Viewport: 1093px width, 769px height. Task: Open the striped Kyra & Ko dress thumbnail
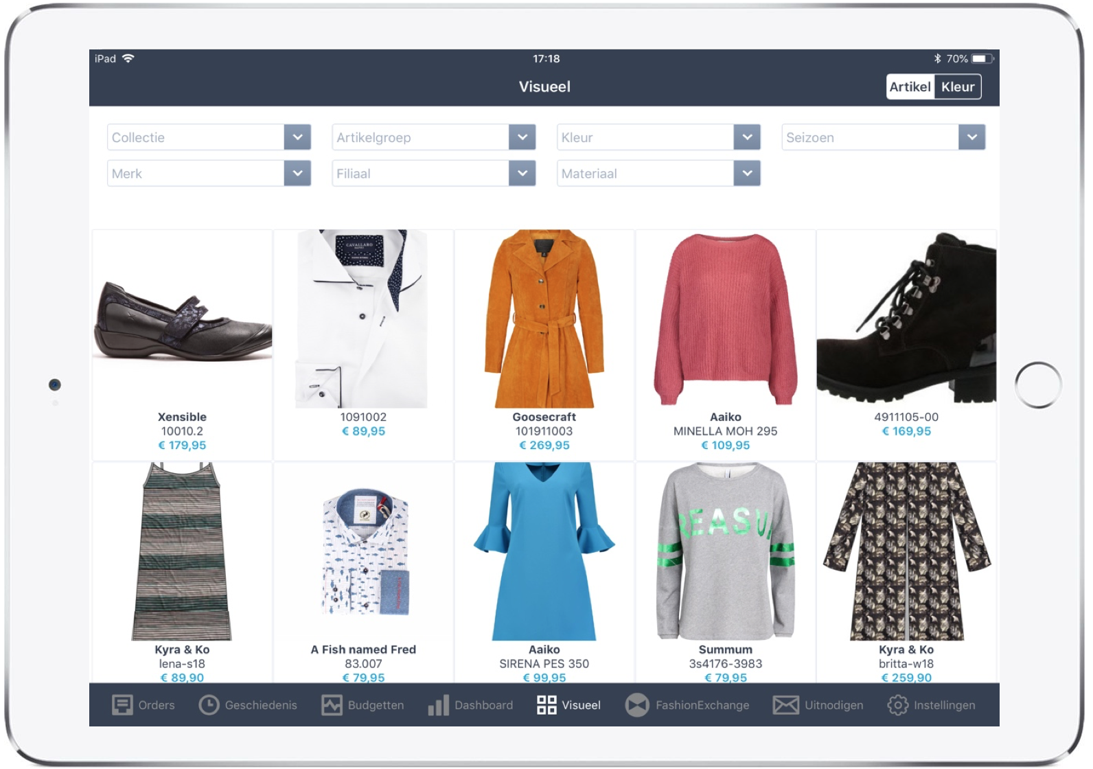(182, 551)
